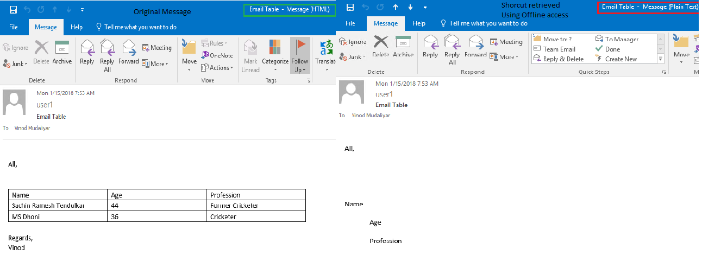Click 'Tell me what you want to do' in Plain Text window
The height and width of the screenshot is (261, 702).
484,23
